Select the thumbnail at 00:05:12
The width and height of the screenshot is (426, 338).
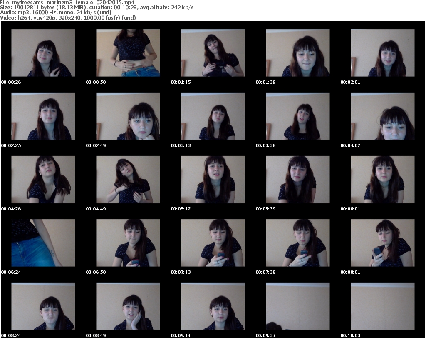(213, 180)
